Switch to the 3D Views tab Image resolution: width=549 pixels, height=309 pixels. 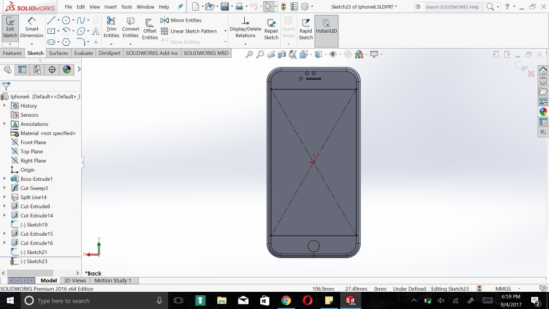click(x=75, y=280)
